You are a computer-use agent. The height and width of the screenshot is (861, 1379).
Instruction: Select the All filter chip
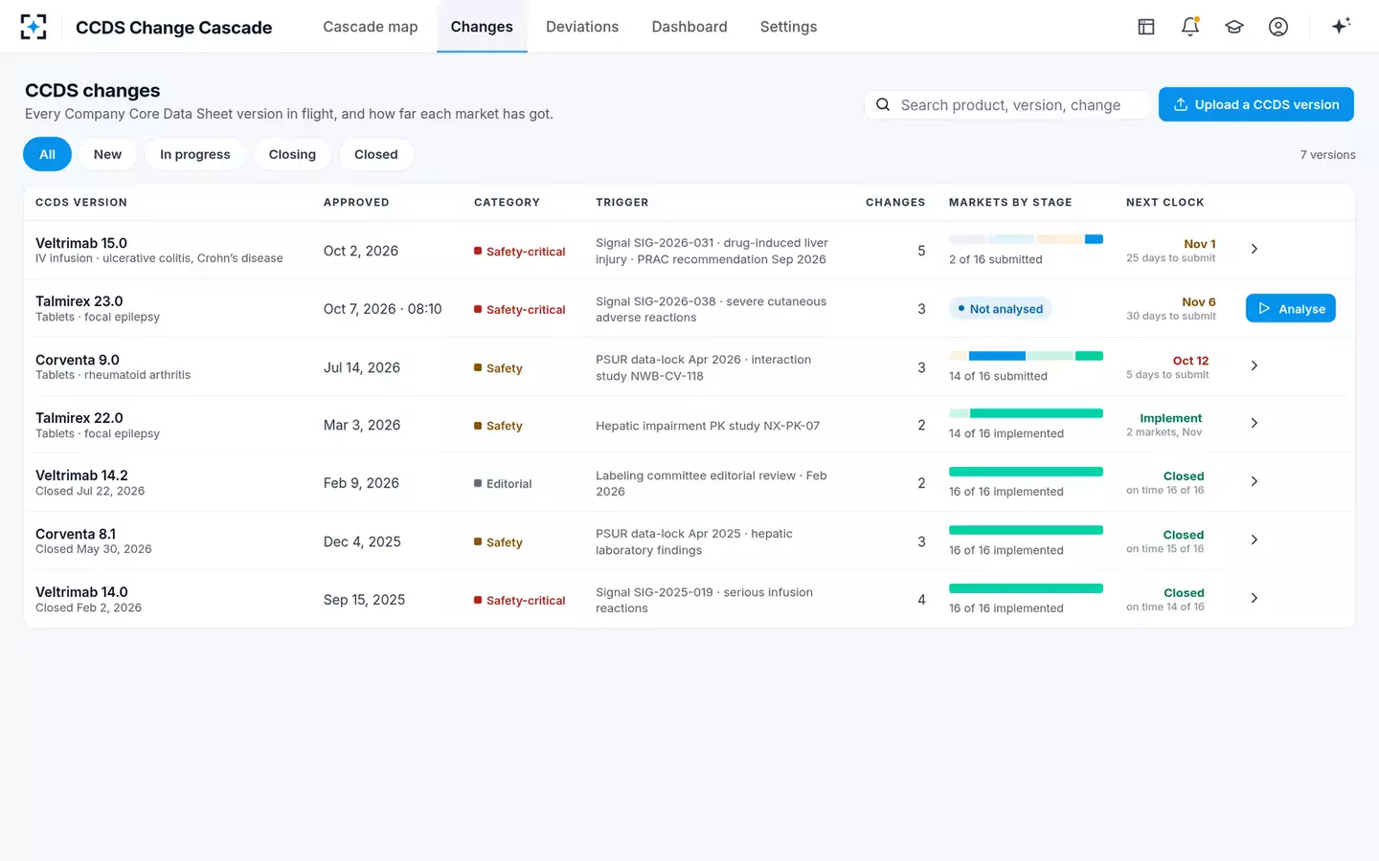pyautogui.click(x=47, y=154)
